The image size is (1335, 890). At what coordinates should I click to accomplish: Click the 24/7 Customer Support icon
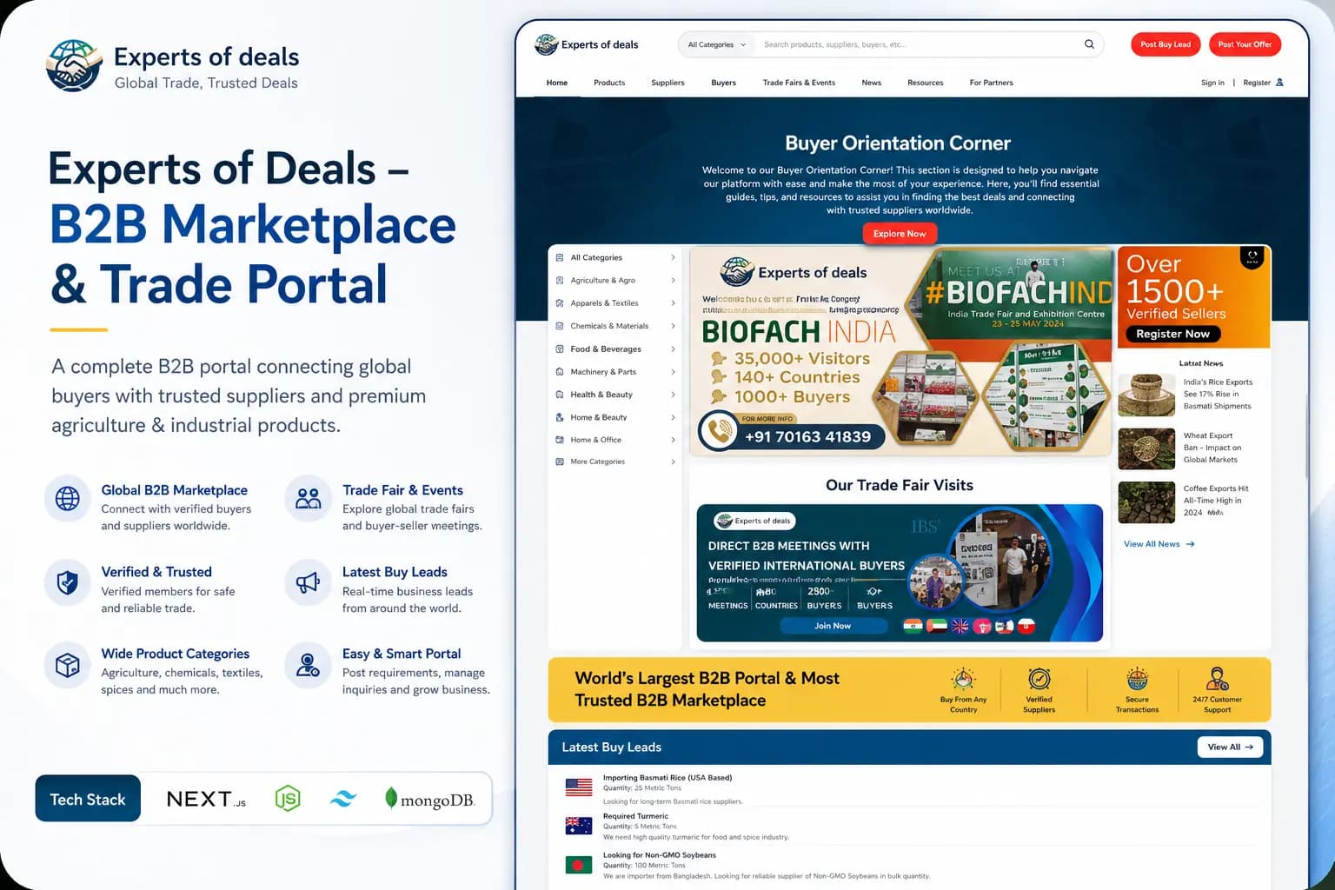click(x=1217, y=678)
